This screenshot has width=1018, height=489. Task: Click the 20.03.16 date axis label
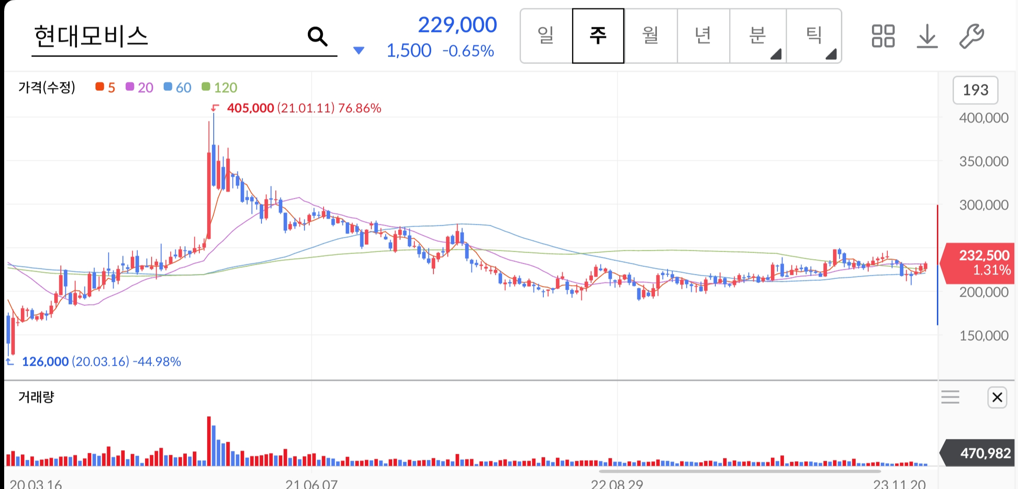coord(36,483)
